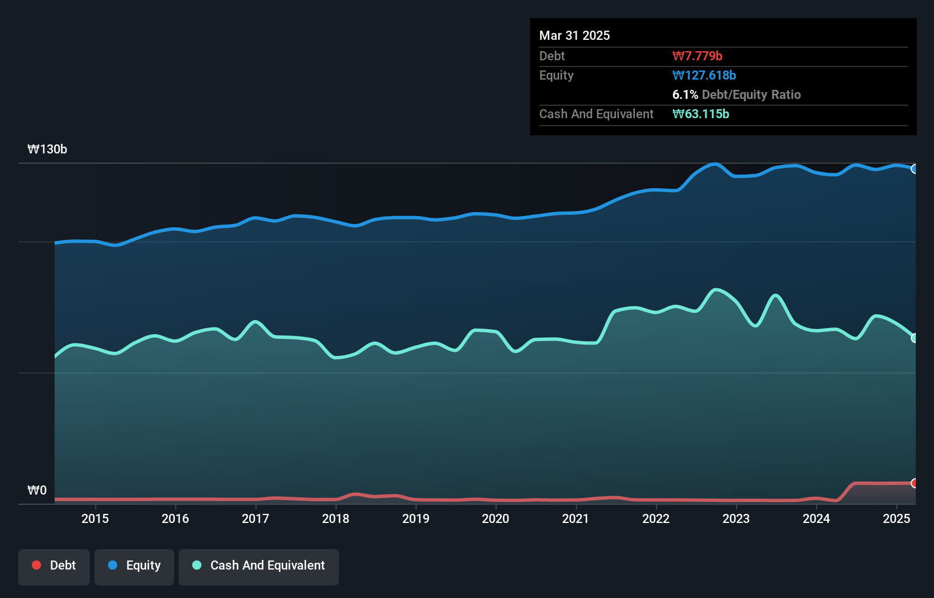Select the red Debt endpoint marker on chart
The height and width of the screenshot is (598, 934).
click(915, 483)
